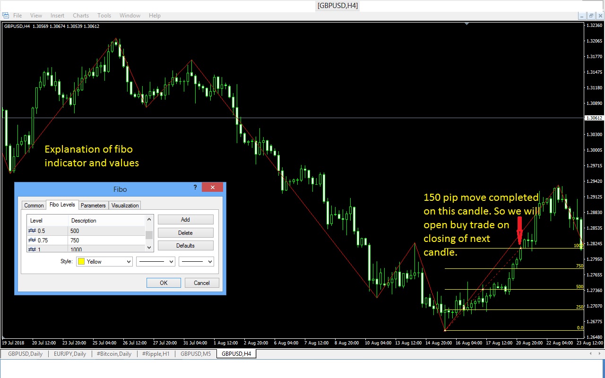
Task: Click the GBPUSD,H4 OHLC header text
Action: click(52, 26)
